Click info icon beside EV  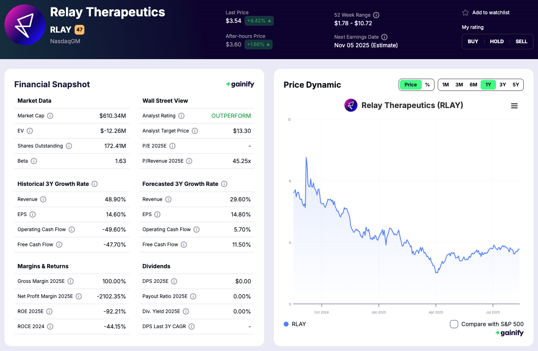[30, 131]
